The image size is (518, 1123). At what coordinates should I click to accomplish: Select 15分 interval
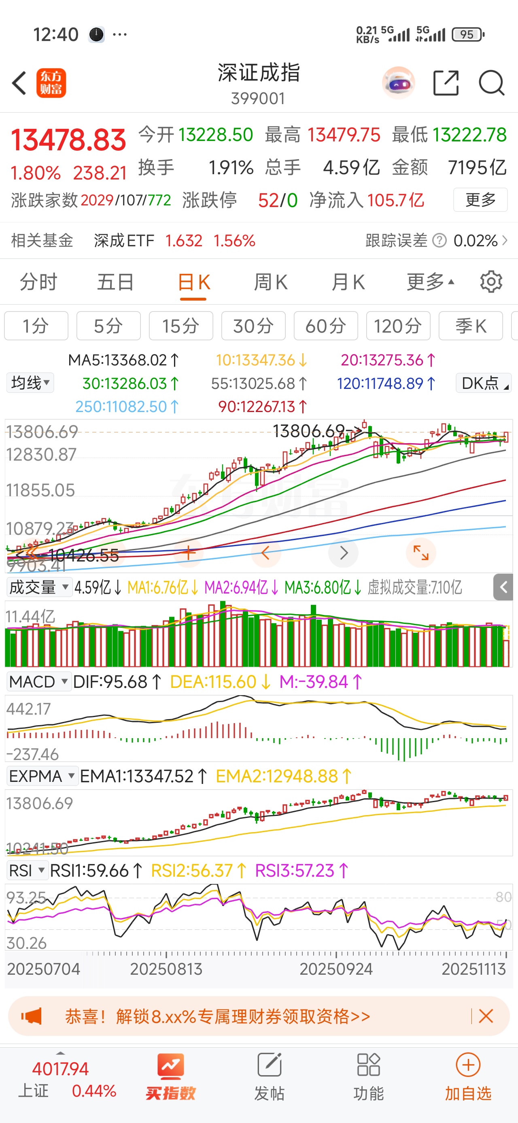[181, 326]
